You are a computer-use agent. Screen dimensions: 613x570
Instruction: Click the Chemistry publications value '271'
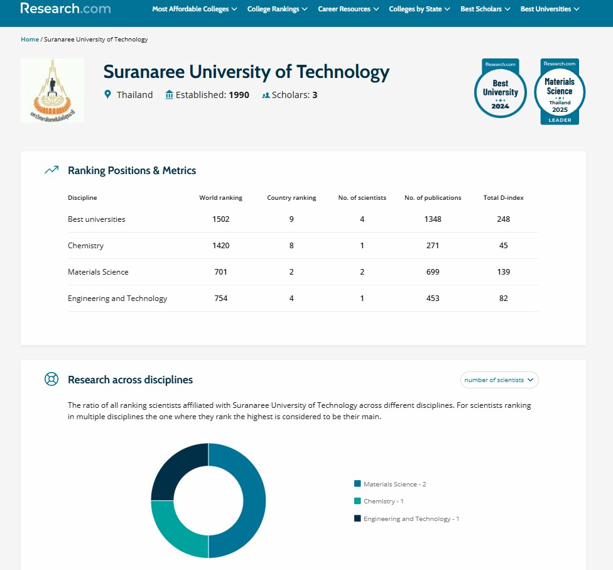[433, 245]
